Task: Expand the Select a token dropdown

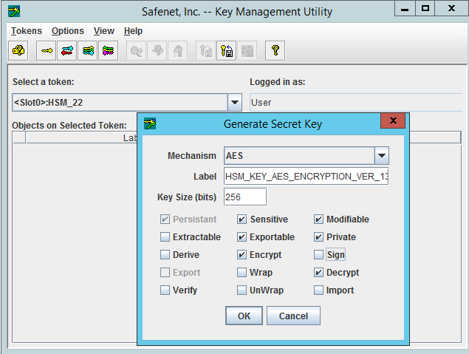Action: [x=234, y=103]
